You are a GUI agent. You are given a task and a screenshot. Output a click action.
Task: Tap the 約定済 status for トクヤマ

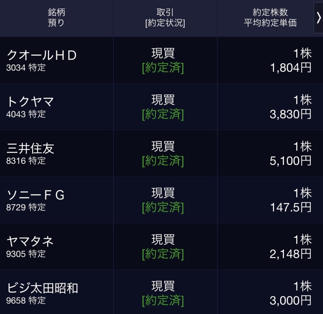point(163,114)
